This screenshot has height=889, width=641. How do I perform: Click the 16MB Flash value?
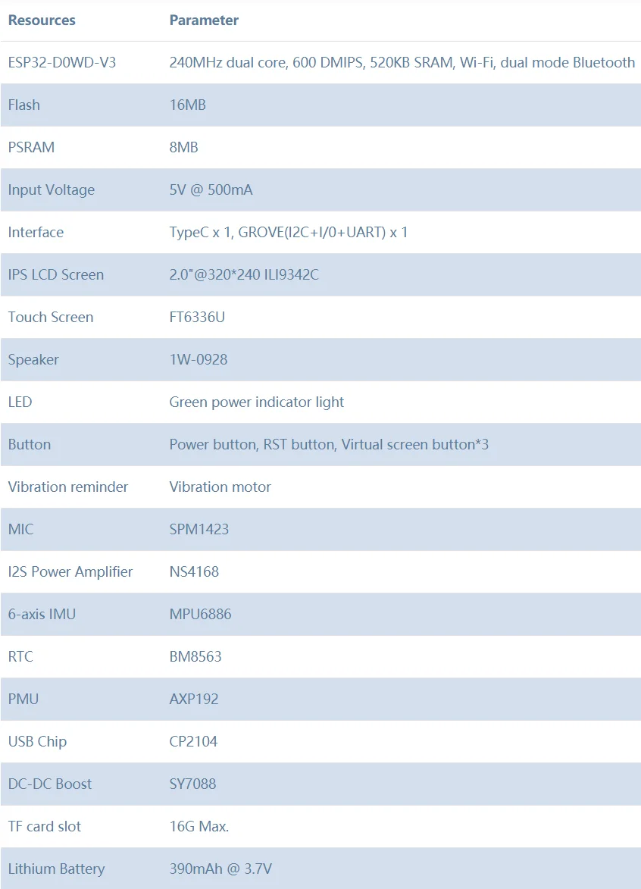coord(187,105)
